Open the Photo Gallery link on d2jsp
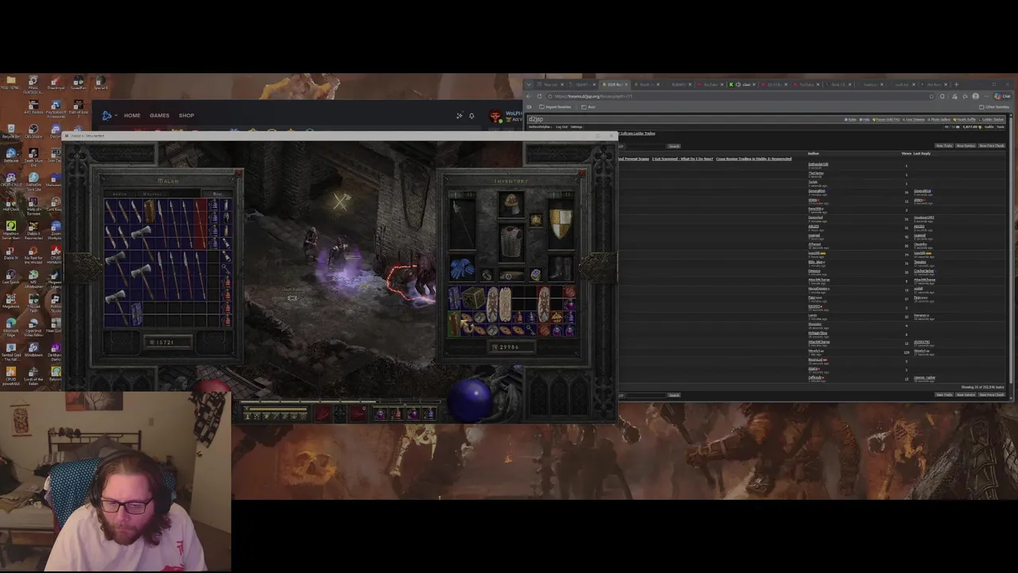This screenshot has width=1018, height=573. click(939, 119)
